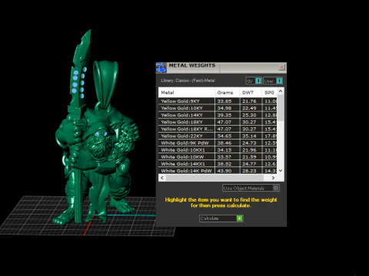Click the 34.15 grams cell
Screen dimensions: 369x276
point(227,150)
